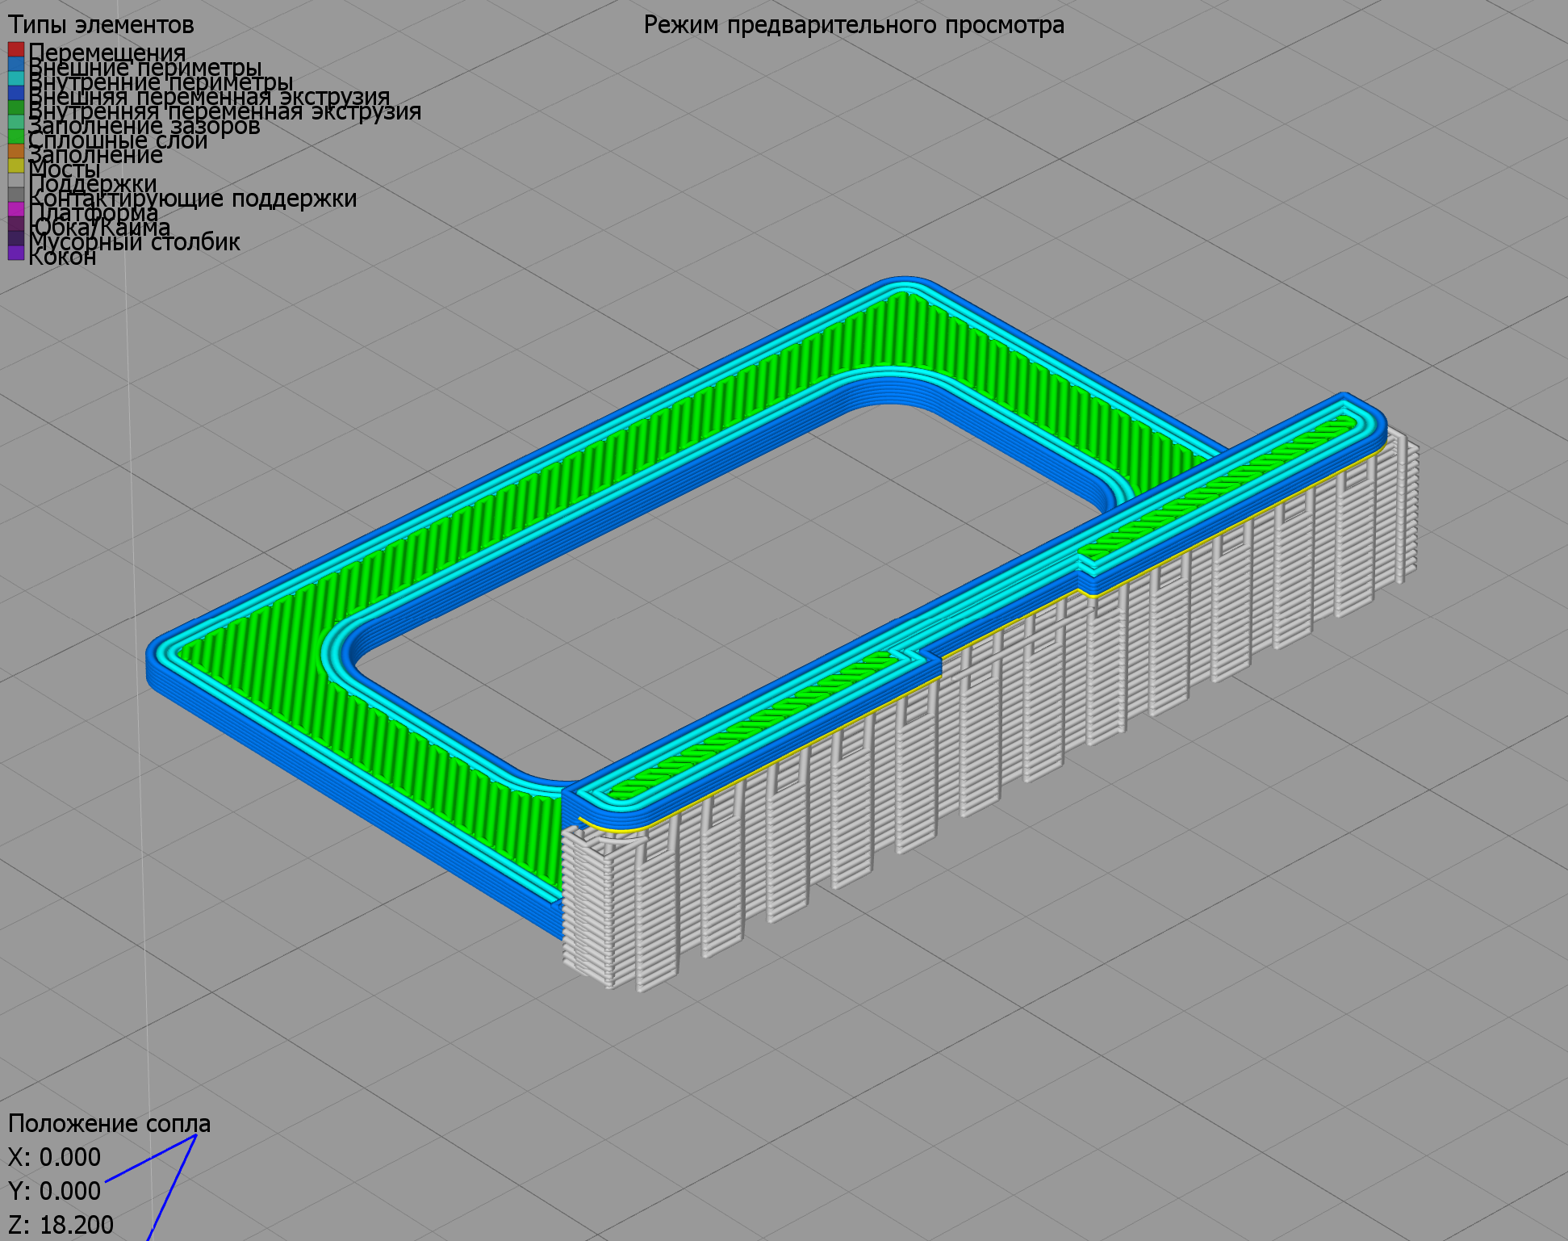Click the cyan Внутренние периметры swatch

point(15,79)
